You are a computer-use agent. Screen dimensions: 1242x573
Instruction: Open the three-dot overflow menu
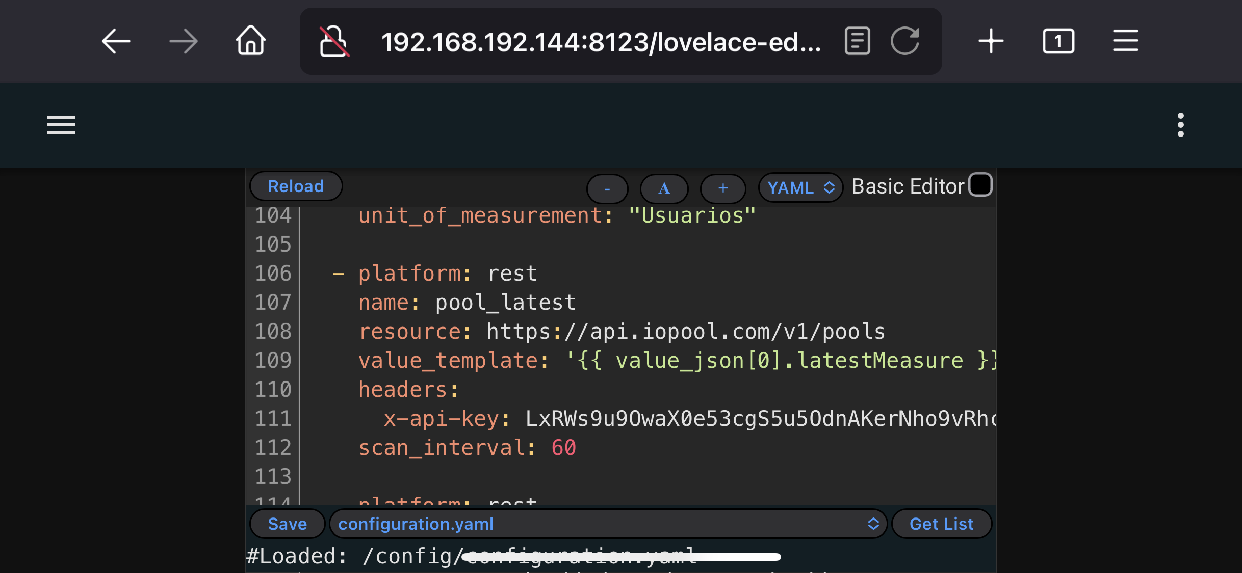[1180, 125]
